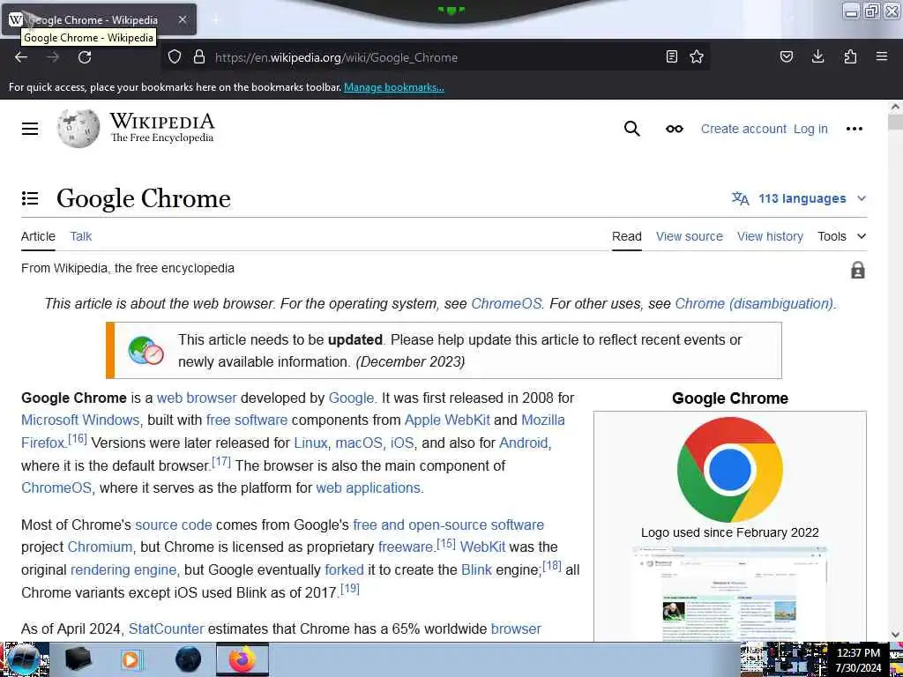Open the View history tab

click(770, 236)
